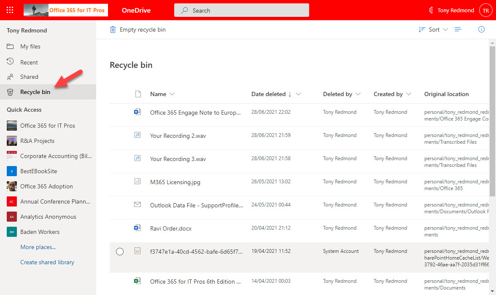Viewport: 496px width, 295px height.
Task: Open Corporate Accounting library
Action: pos(56,156)
